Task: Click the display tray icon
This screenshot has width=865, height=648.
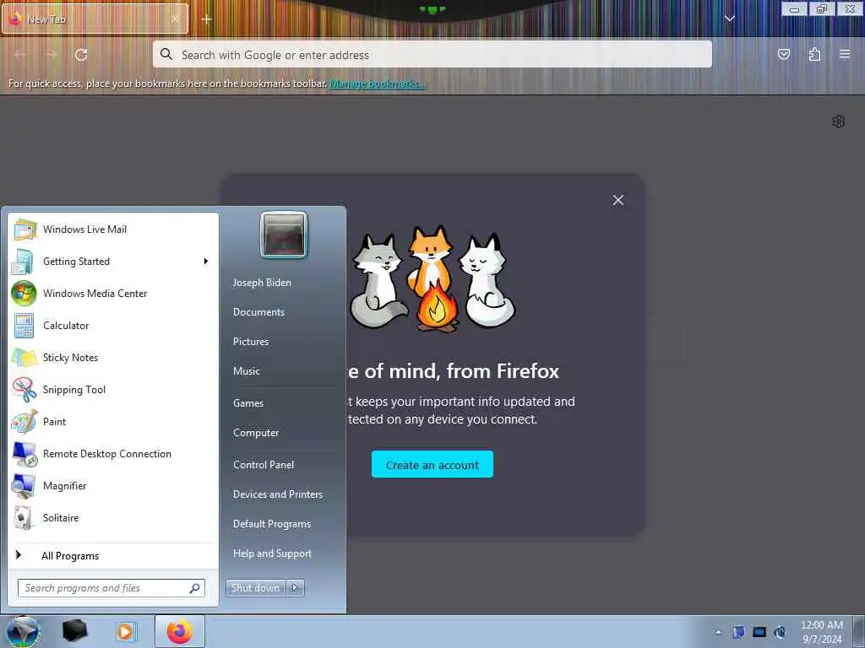Action: pyautogui.click(x=759, y=632)
